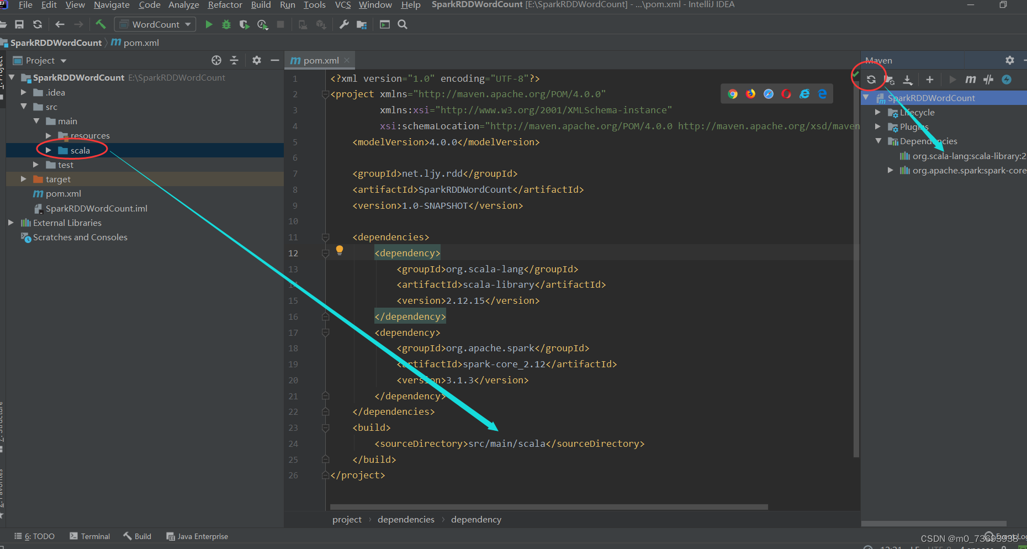1027x549 pixels.
Task: Open pom.xml in Firefox browser icon
Action: (751, 94)
